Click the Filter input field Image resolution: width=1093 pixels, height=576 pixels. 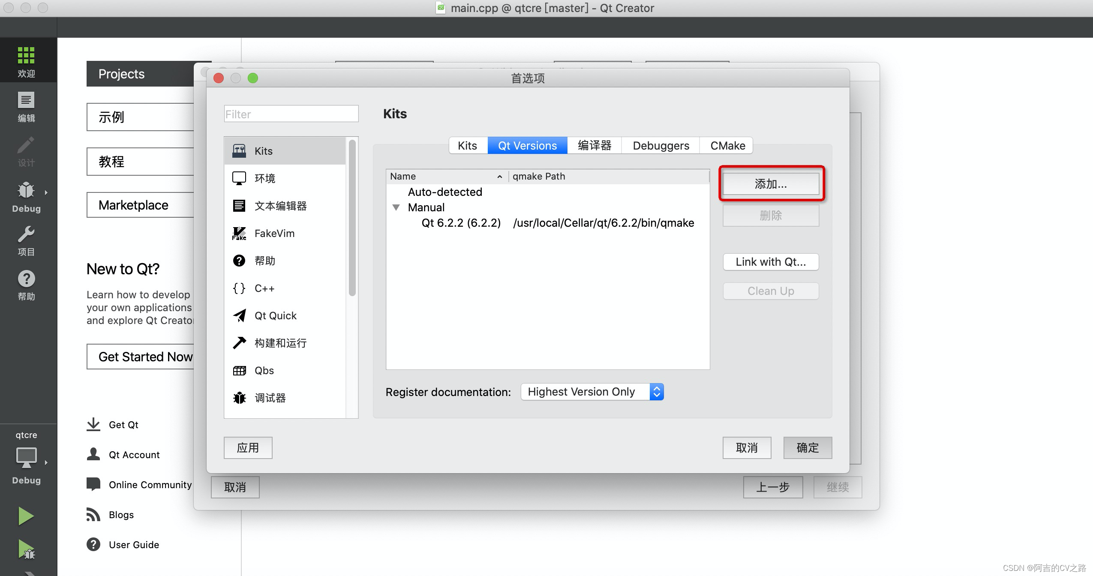[291, 114]
